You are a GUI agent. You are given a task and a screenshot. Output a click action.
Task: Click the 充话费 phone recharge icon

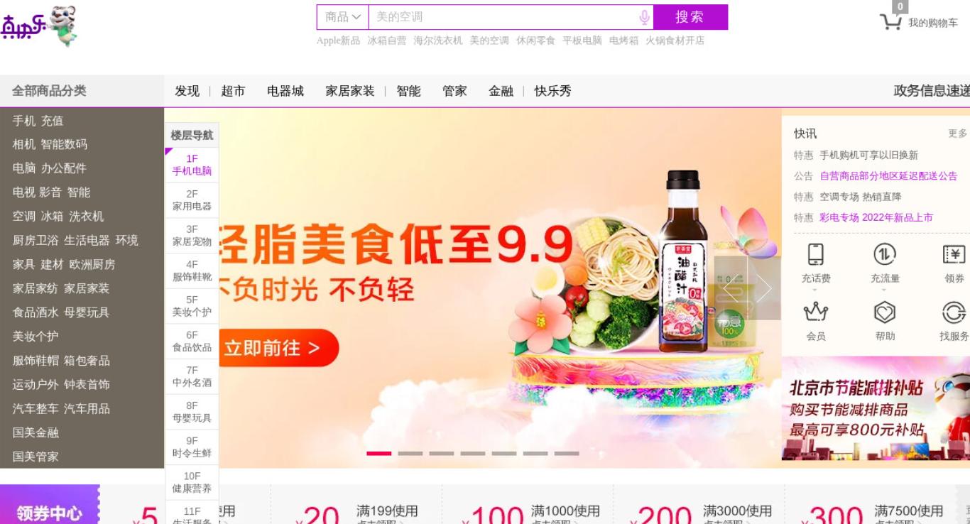(x=816, y=254)
